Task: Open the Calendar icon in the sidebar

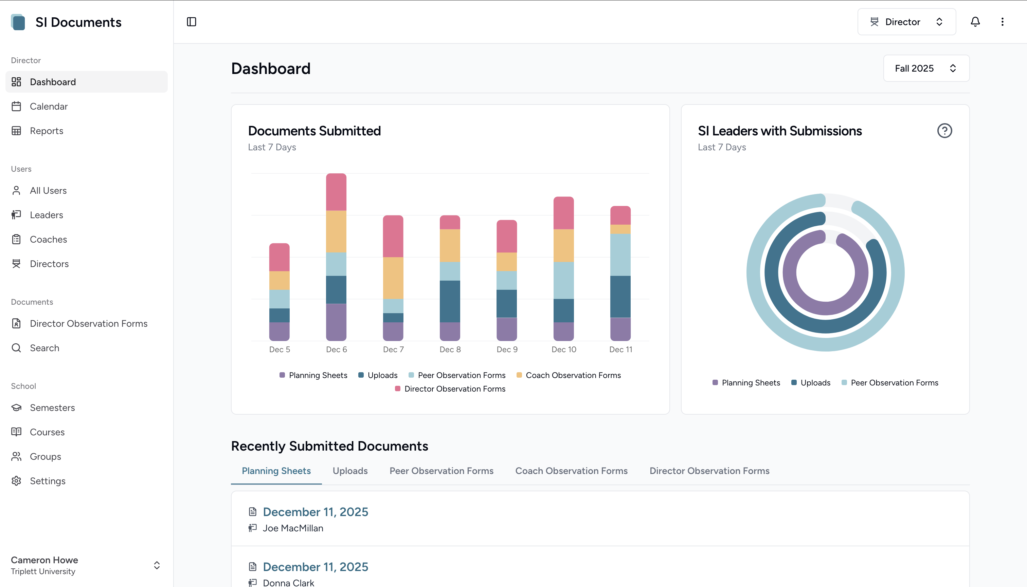Action: click(17, 106)
